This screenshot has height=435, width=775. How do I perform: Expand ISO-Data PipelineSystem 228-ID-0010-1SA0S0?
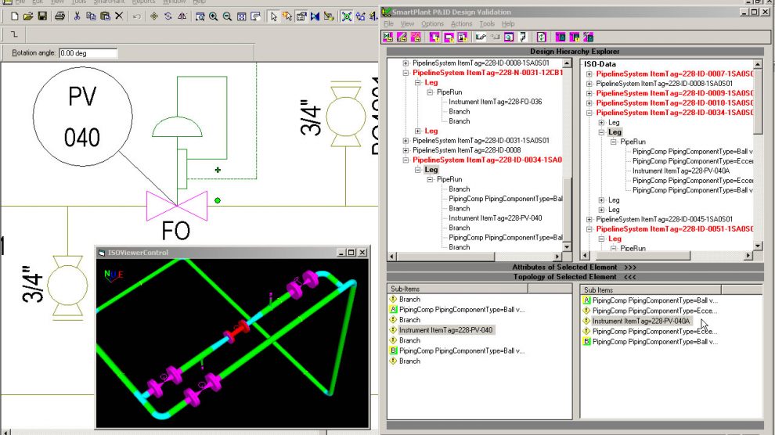(589, 103)
